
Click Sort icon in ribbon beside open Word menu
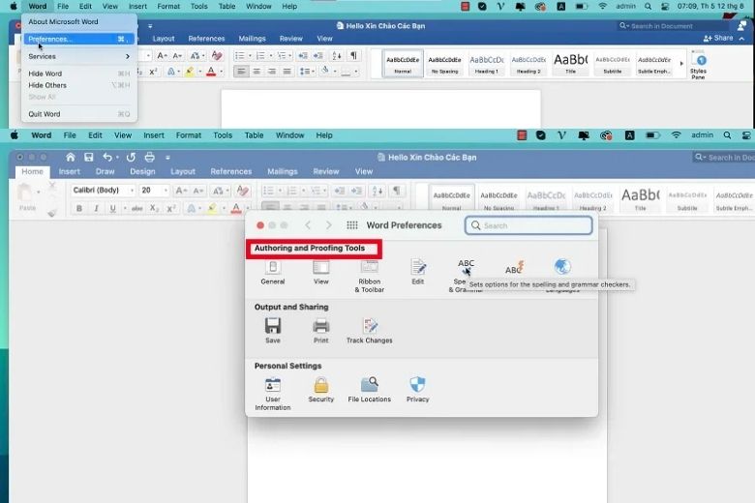[337, 56]
